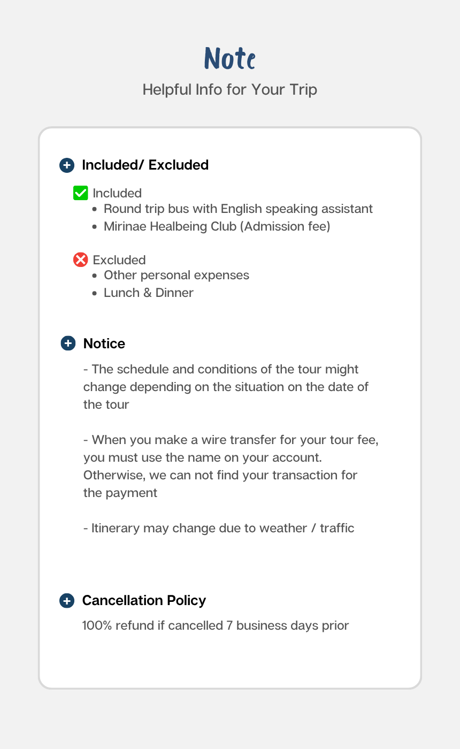Screen dimensions: 460x749
Task: Click the plus icon next to Notice
Action: tap(68, 343)
